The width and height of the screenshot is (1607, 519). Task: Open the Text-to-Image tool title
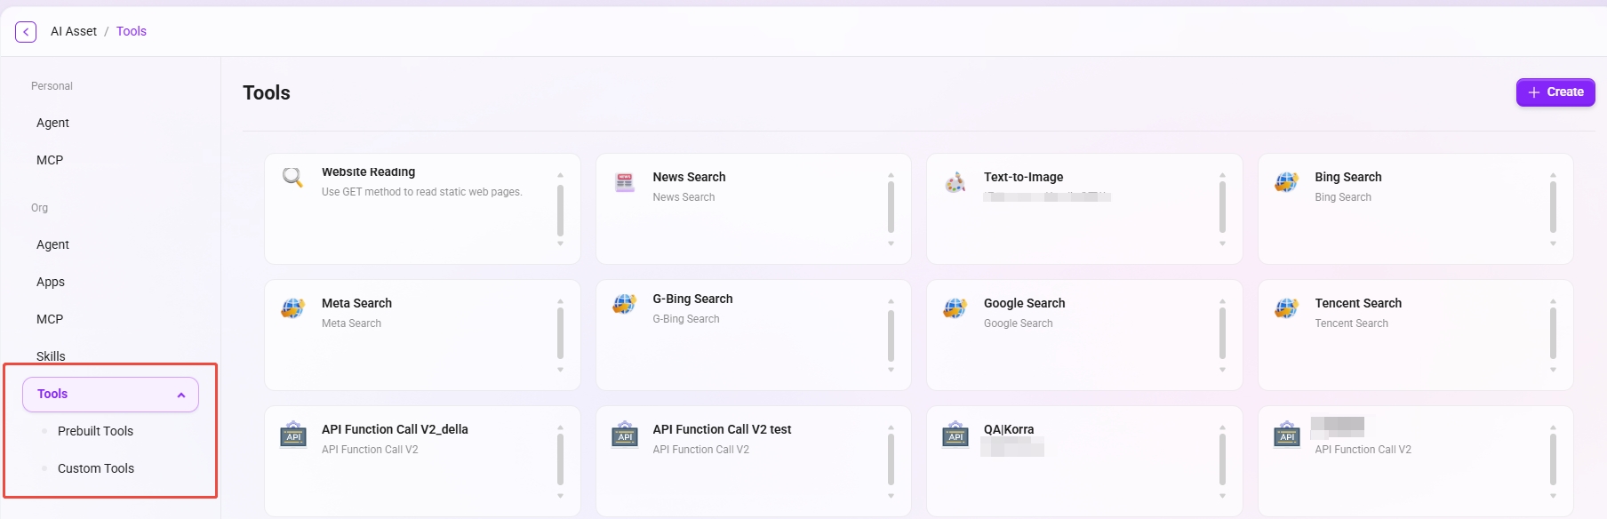[1023, 177]
